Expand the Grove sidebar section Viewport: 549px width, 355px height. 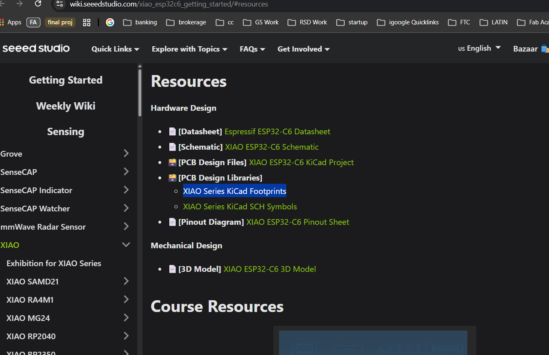pos(126,153)
